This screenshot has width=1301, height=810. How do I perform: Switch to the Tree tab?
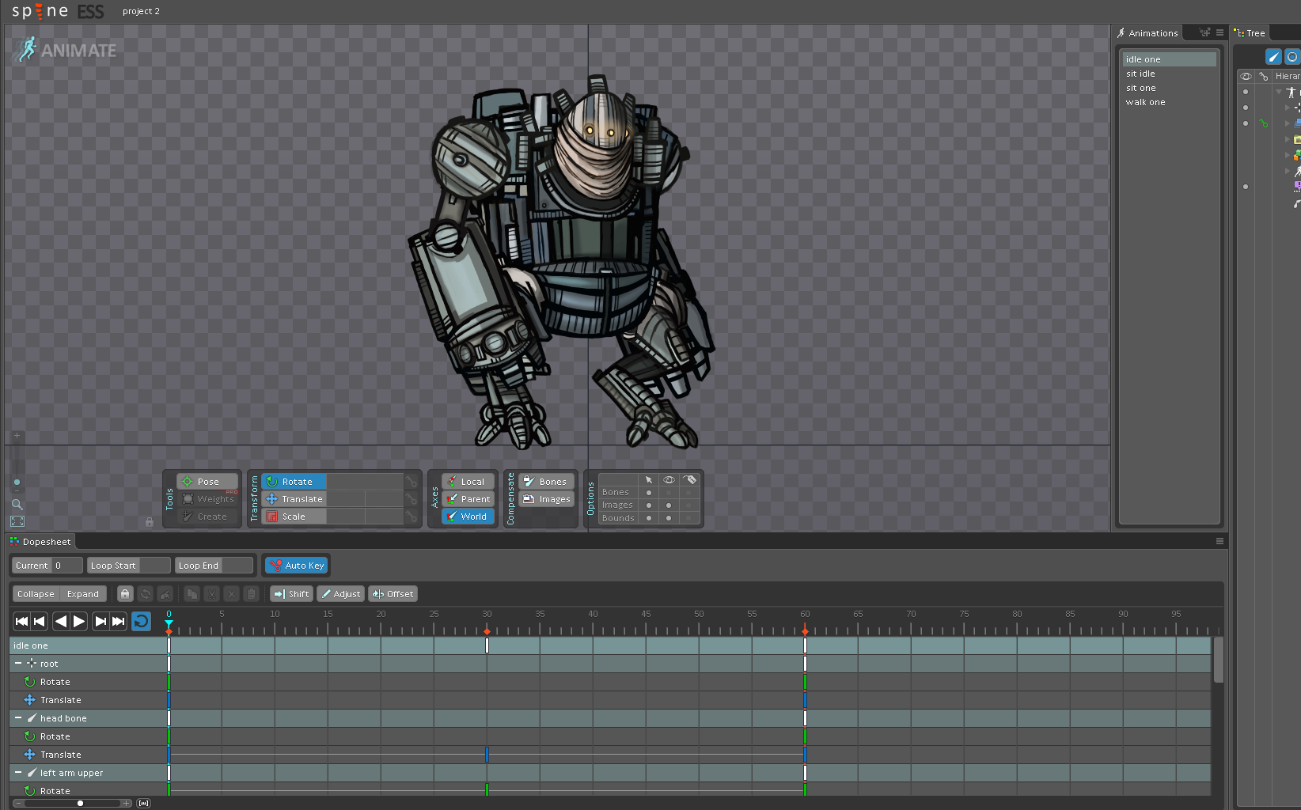click(1252, 33)
